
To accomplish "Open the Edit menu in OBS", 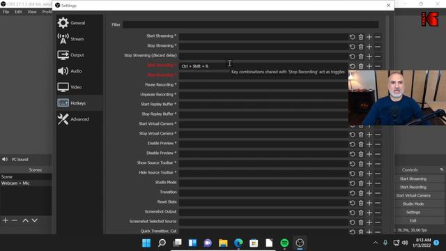I will [x=18, y=12].
